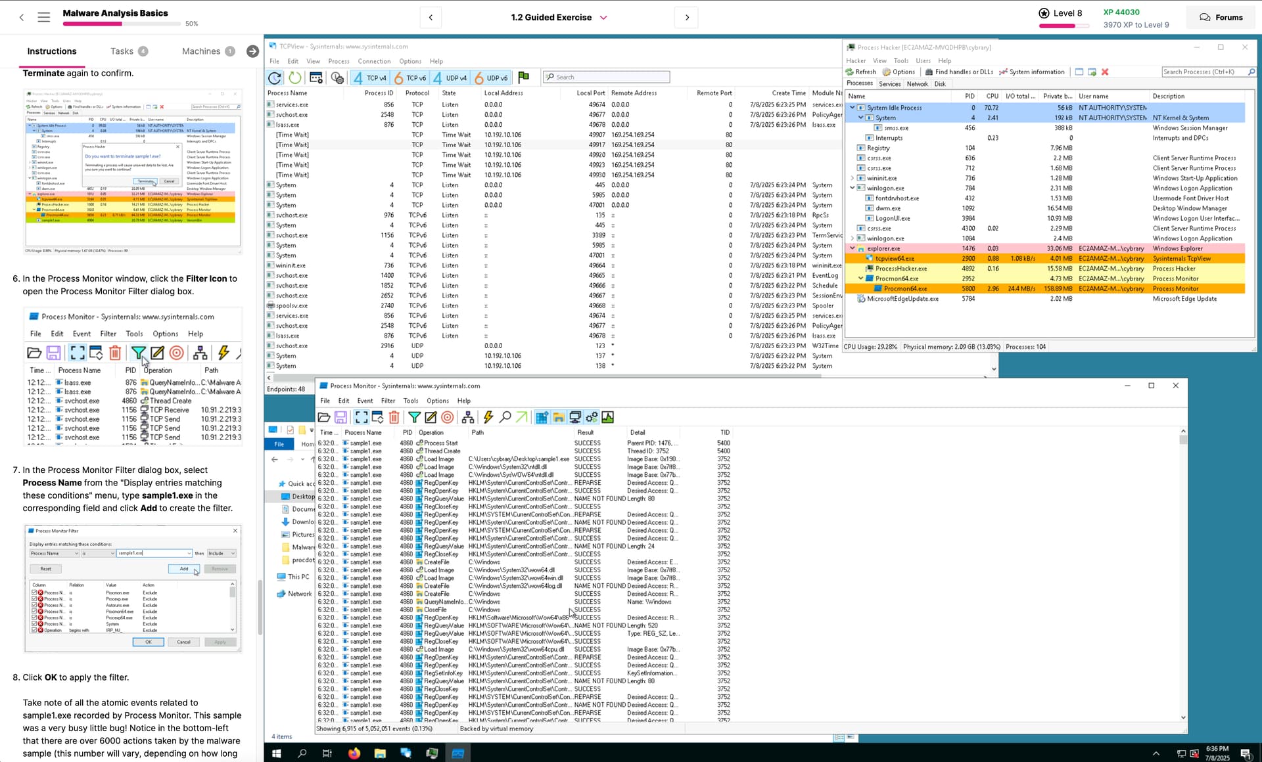
Task: Open the Hacker menu in Process Hacker
Action: pos(856,60)
